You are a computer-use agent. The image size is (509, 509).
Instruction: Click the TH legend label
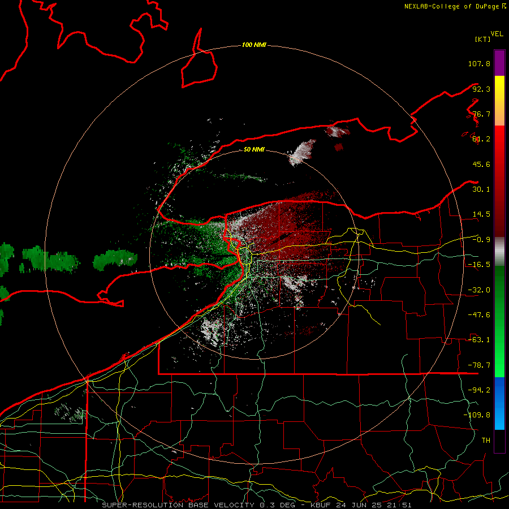point(486,441)
